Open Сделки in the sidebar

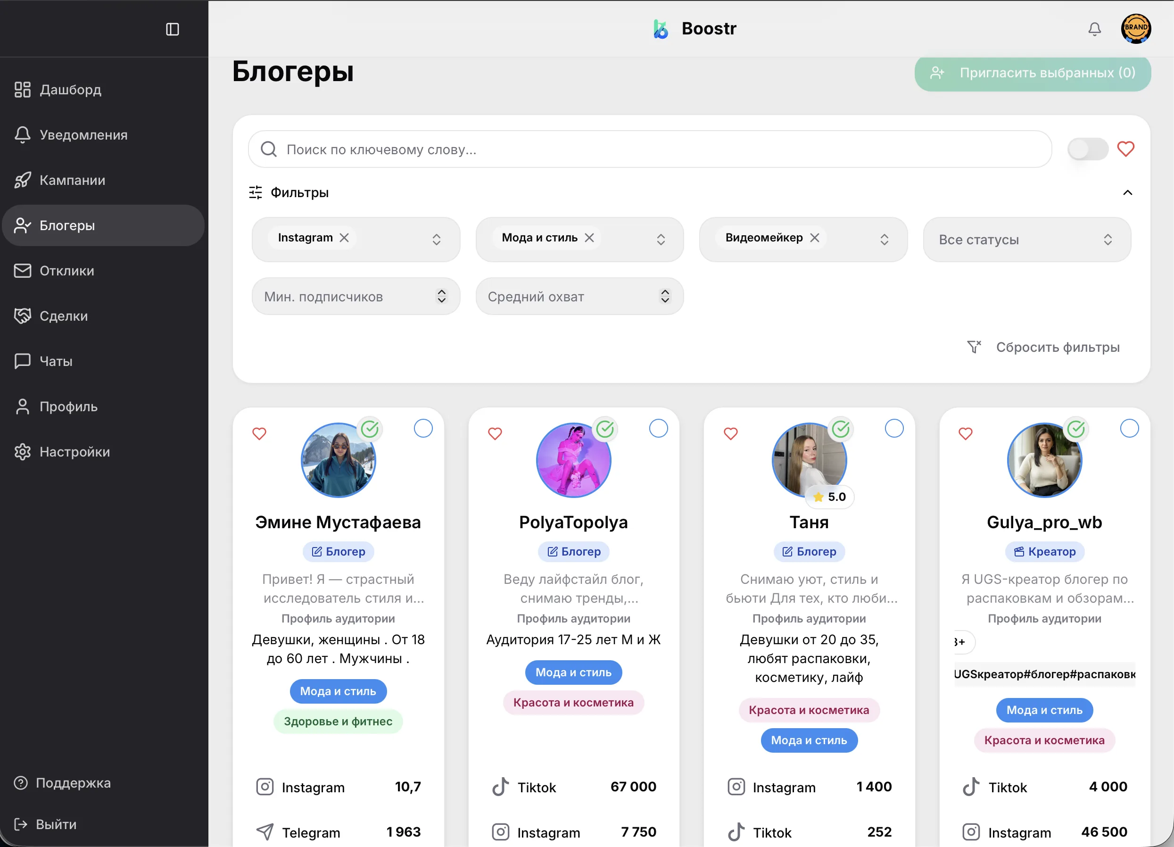(64, 316)
